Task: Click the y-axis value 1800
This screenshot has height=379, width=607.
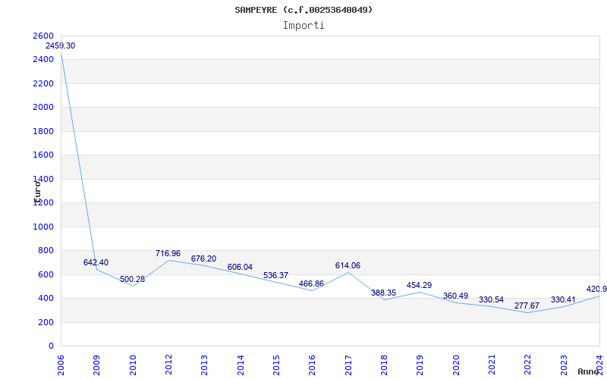Action: click(43, 131)
